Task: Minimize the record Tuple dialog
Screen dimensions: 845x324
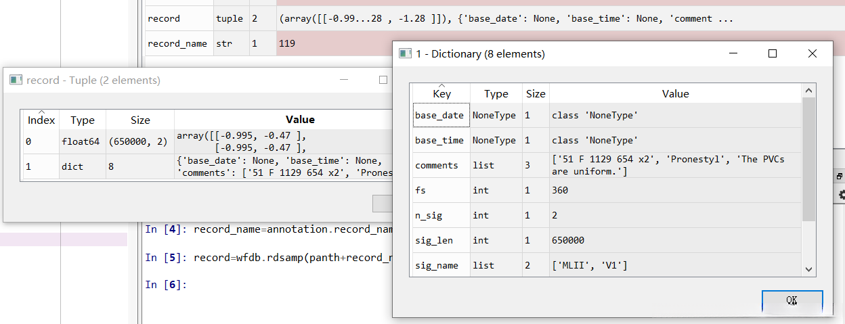Action: tap(343, 80)
